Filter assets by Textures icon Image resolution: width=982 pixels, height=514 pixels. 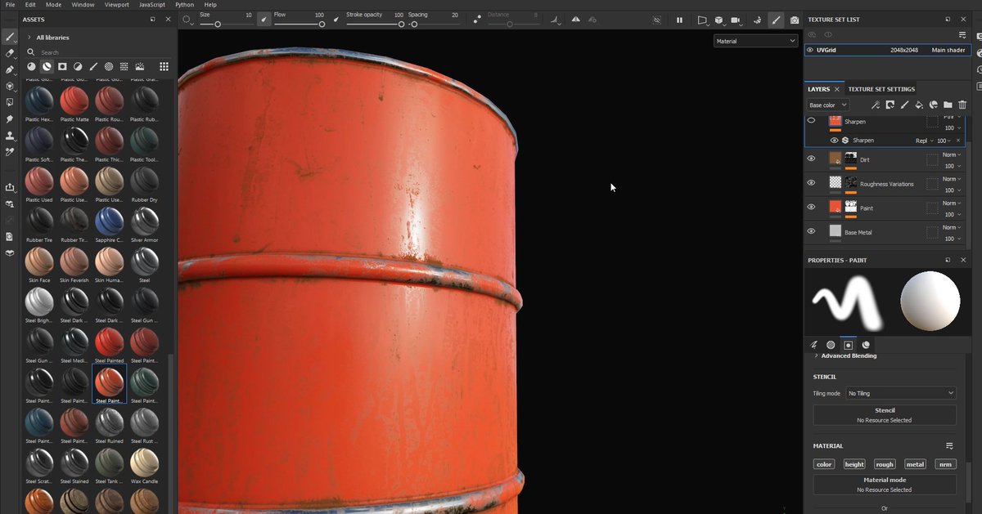coord(124,67)
